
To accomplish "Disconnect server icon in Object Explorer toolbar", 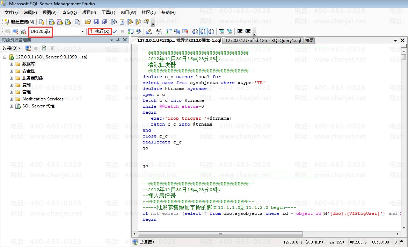I will click(x=28, y=48).
